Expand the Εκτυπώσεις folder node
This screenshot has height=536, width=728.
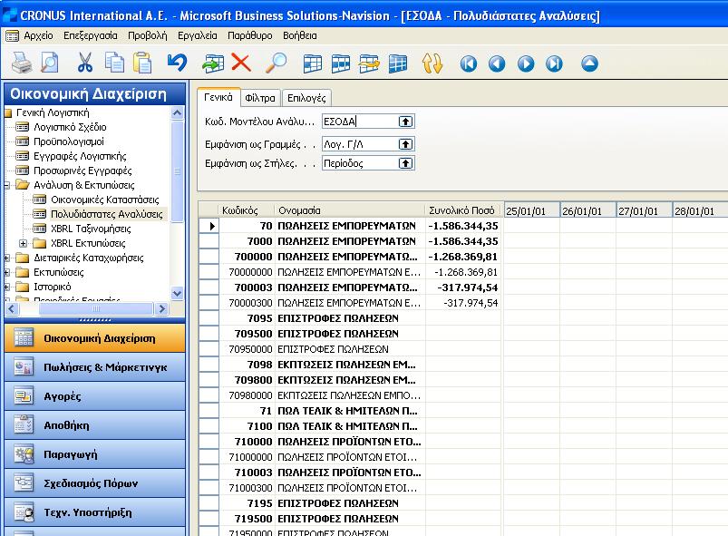tap(6, 272)
